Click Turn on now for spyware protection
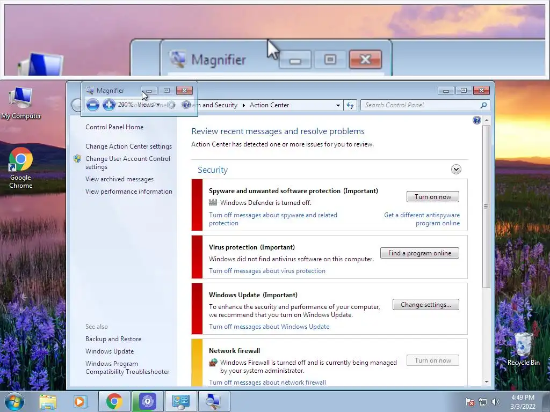Screen dimensions: 550x412 433,197
